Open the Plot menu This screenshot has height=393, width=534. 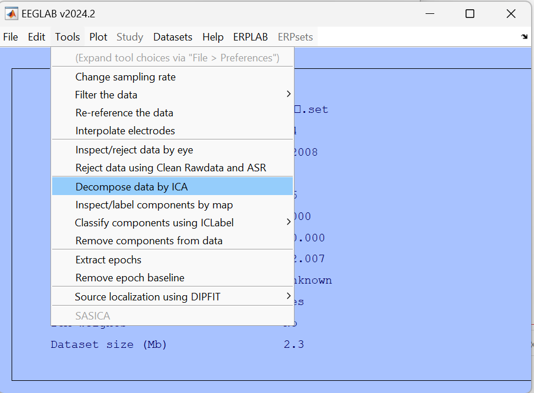pos(98,36)
